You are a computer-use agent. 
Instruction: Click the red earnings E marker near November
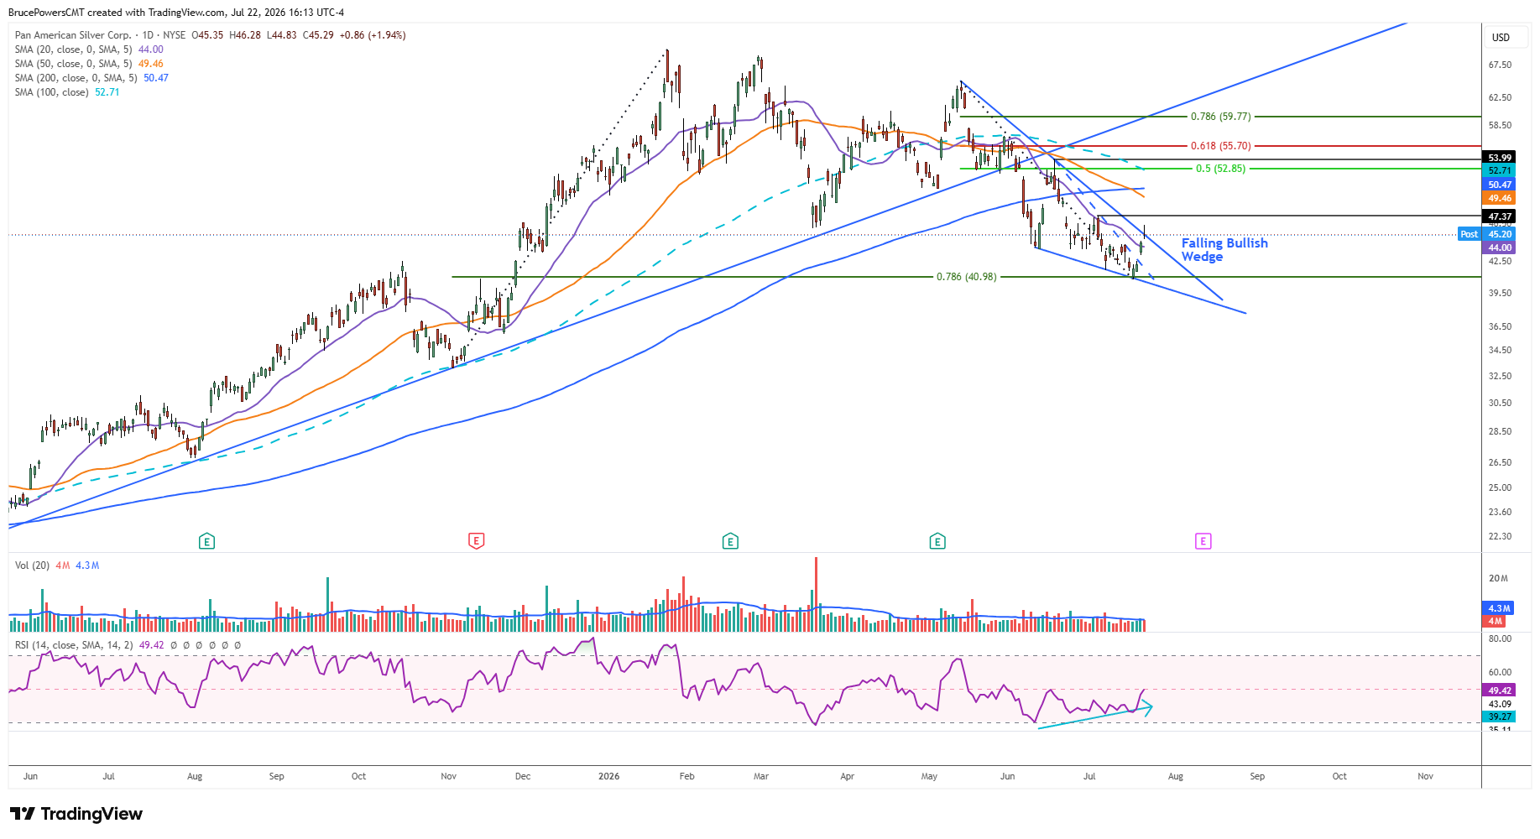tap(476, 541)
